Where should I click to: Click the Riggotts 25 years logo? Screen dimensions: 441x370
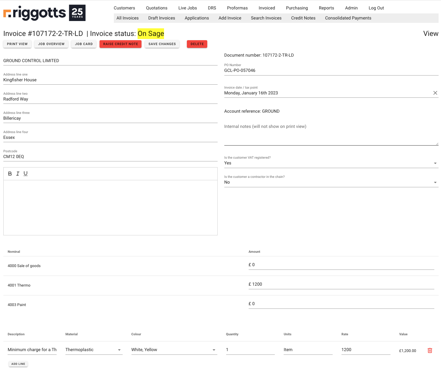(44, 13)
